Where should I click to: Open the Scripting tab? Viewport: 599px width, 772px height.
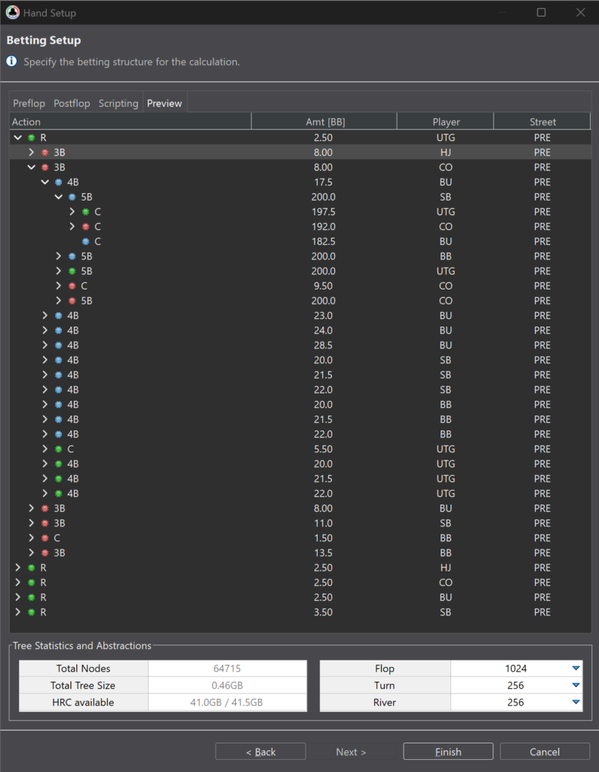pos(118,103)
